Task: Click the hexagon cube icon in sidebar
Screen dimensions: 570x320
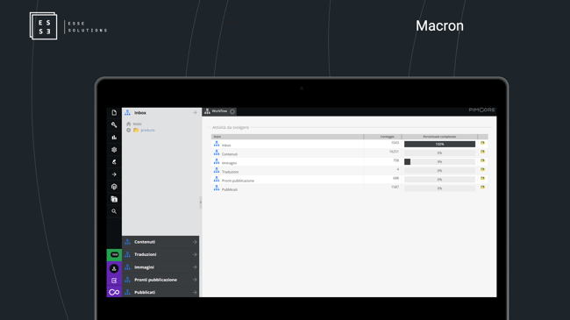Action: pyautogui.click(x=114, y=187)
